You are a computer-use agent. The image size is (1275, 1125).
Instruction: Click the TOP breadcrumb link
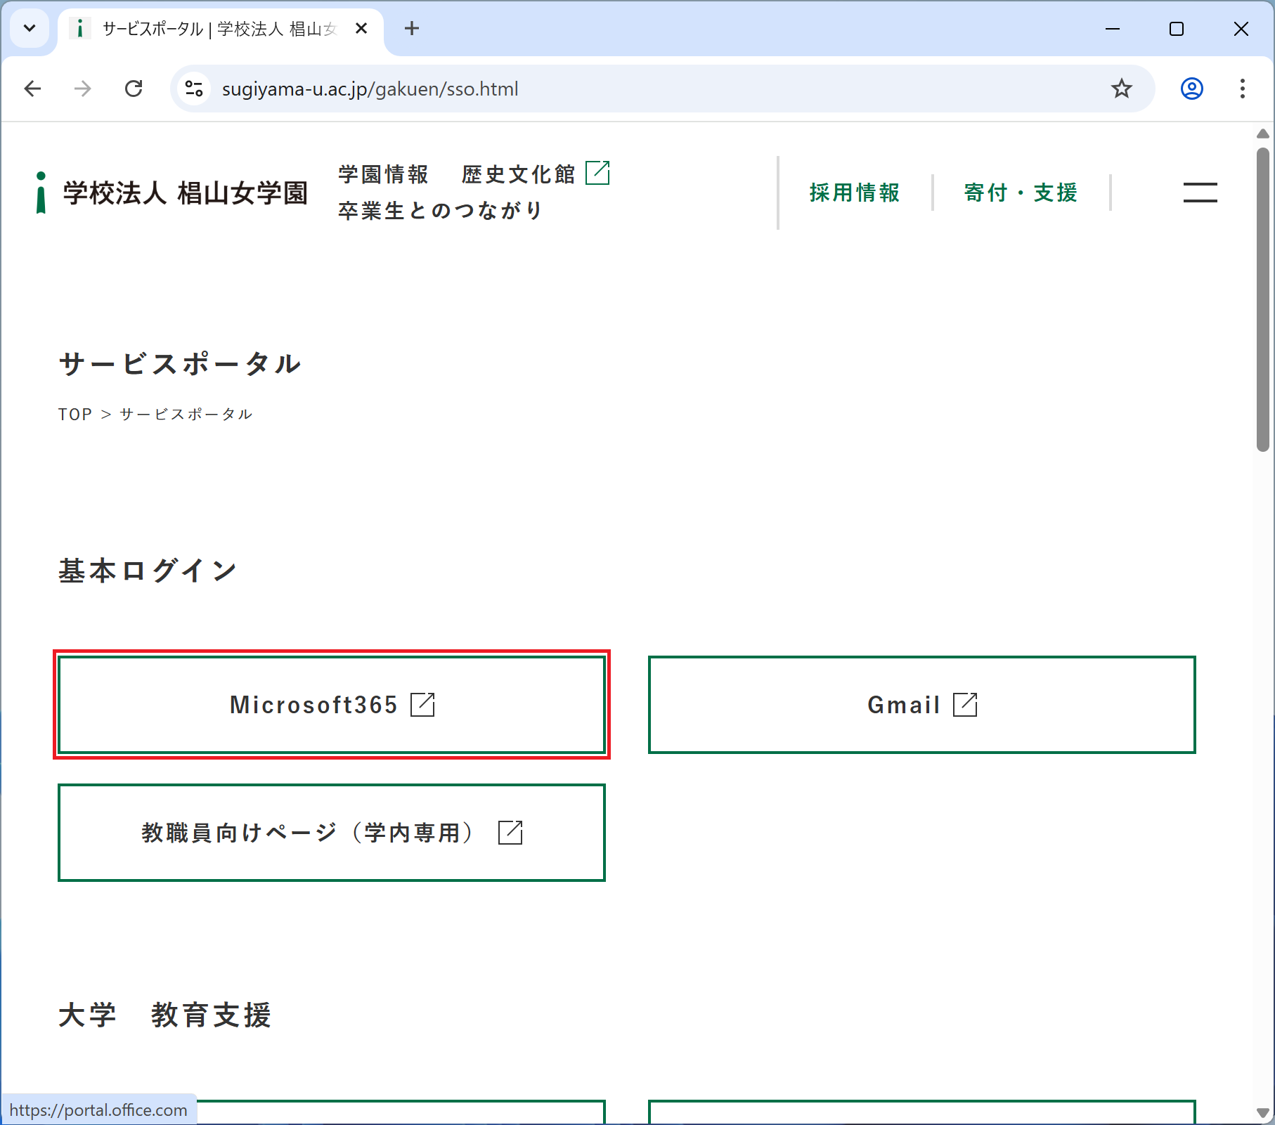click(75, 415)
